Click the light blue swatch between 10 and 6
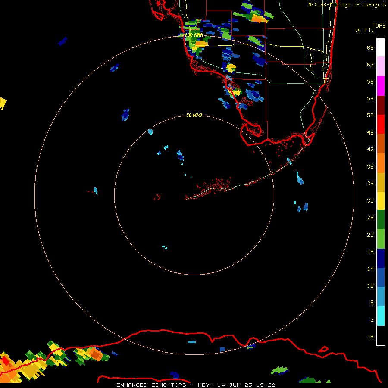 (x=381, y=297)
